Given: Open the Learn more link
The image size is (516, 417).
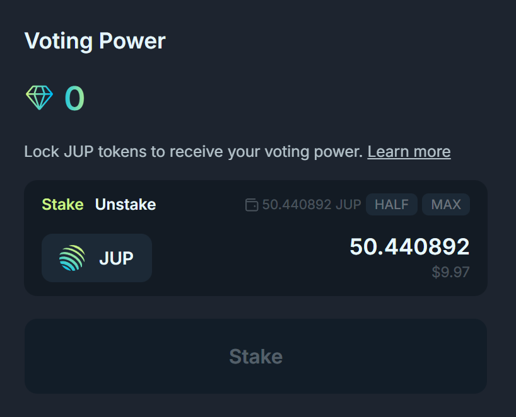Looking at the screenshot, I should [x=409, y=152].
